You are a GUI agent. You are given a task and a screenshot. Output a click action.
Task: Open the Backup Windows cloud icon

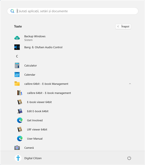tap(17, 38)
